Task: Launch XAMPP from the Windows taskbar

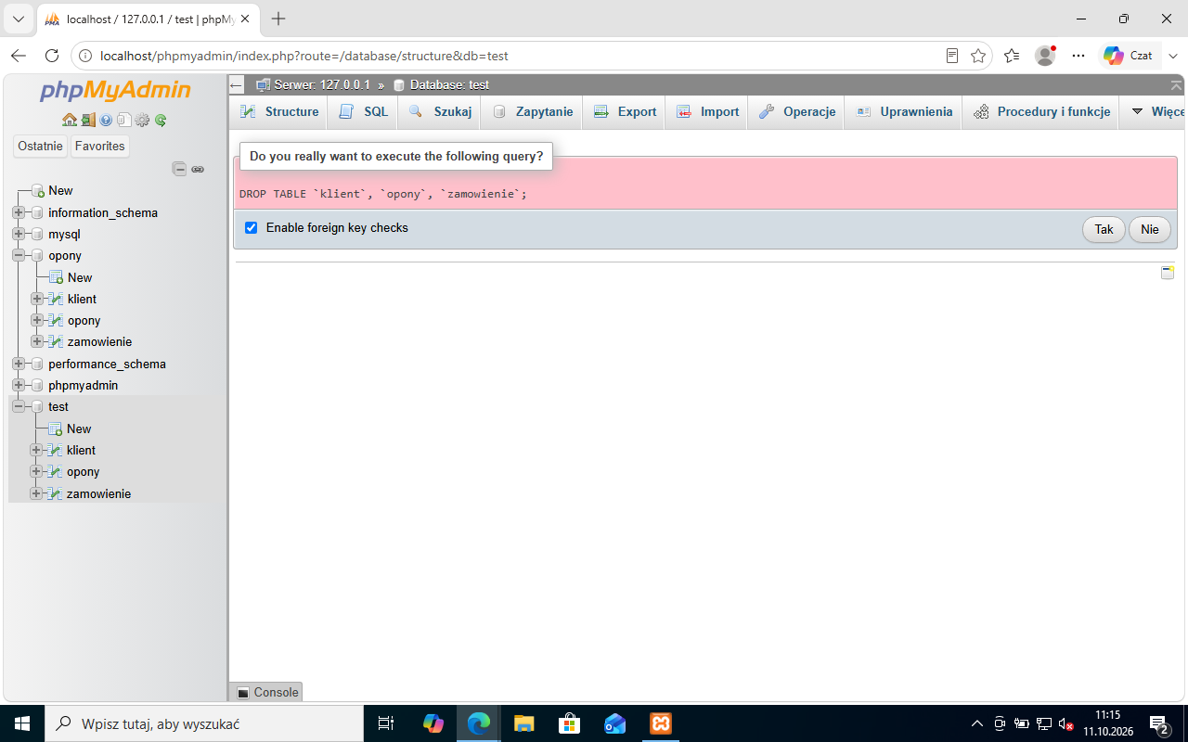Action: (660, 723)
